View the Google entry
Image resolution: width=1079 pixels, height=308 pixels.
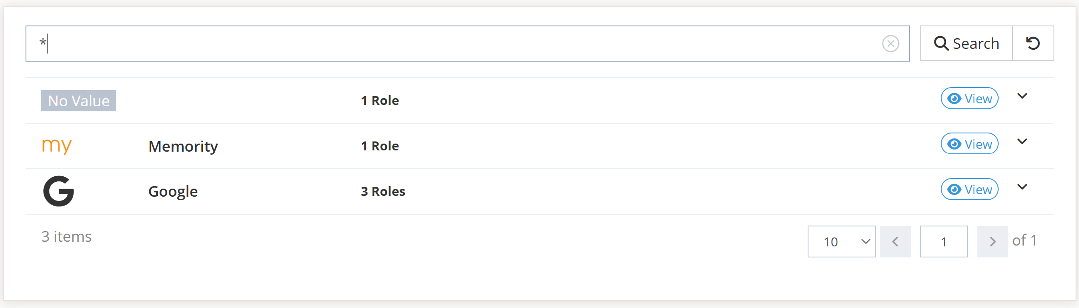pyautogui.click(x=969, y=189)
